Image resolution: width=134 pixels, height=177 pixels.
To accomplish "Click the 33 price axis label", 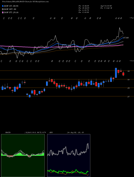I will tap(128, 71).
